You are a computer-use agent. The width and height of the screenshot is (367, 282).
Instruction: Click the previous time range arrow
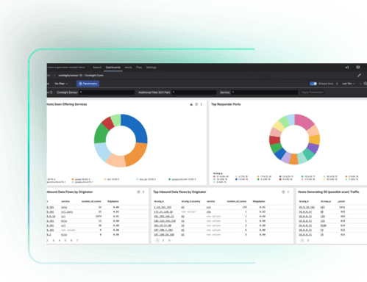(x=337, y=84)
